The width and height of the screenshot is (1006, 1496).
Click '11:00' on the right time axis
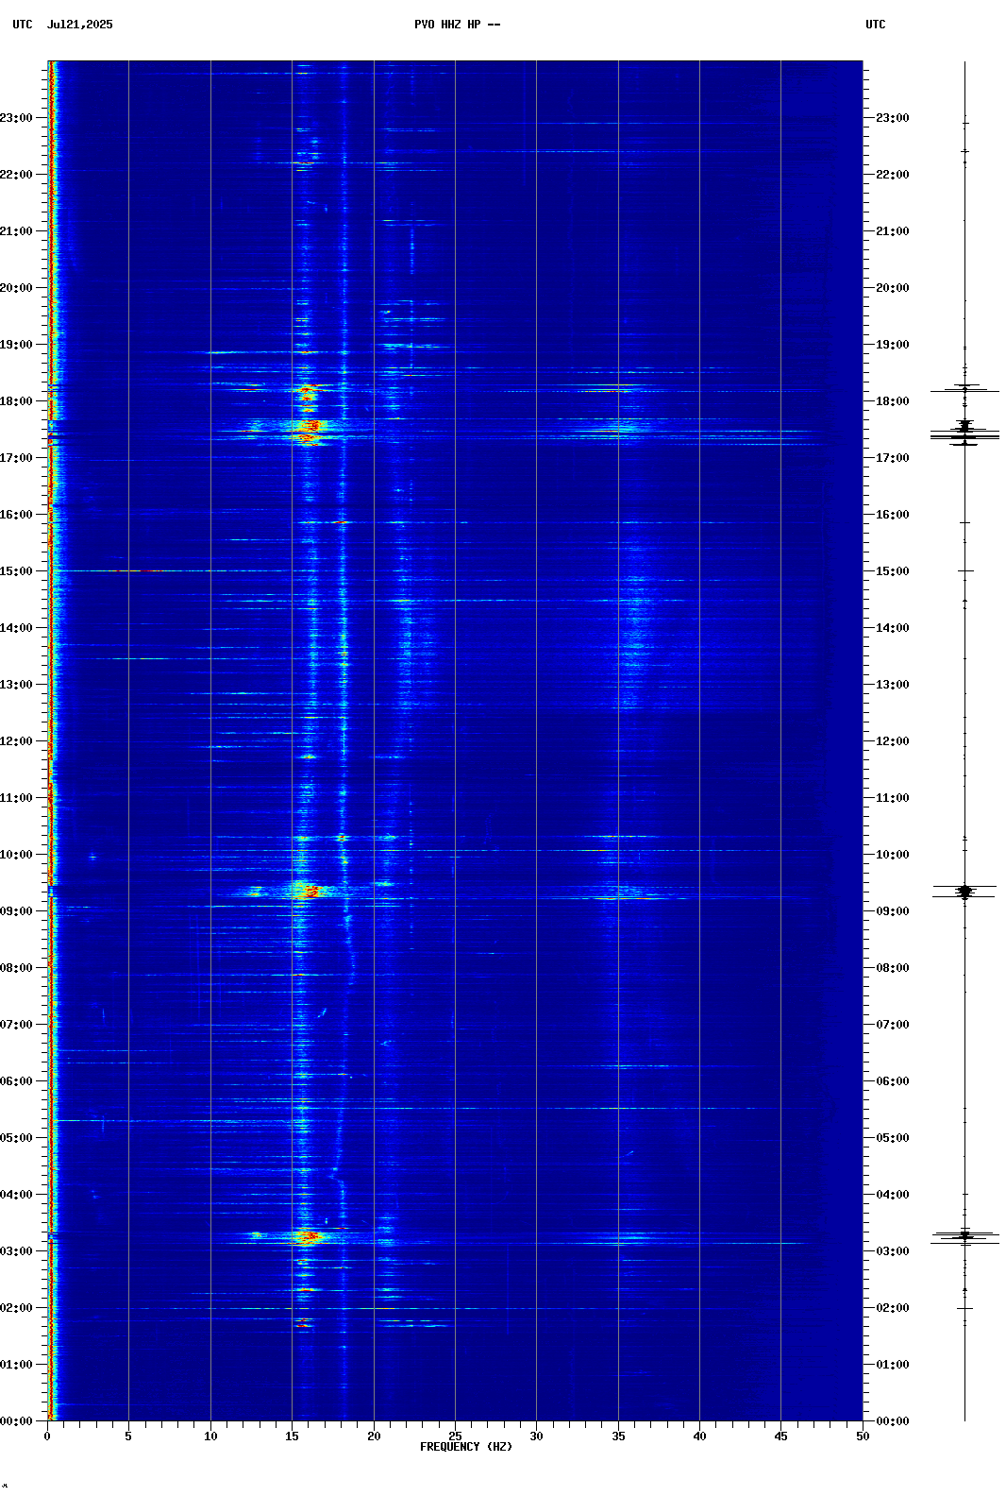[x=893, y=798]
